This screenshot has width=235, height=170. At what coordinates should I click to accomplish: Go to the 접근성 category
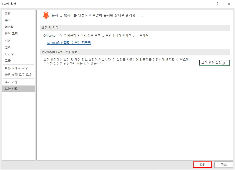tap(18, 54)
